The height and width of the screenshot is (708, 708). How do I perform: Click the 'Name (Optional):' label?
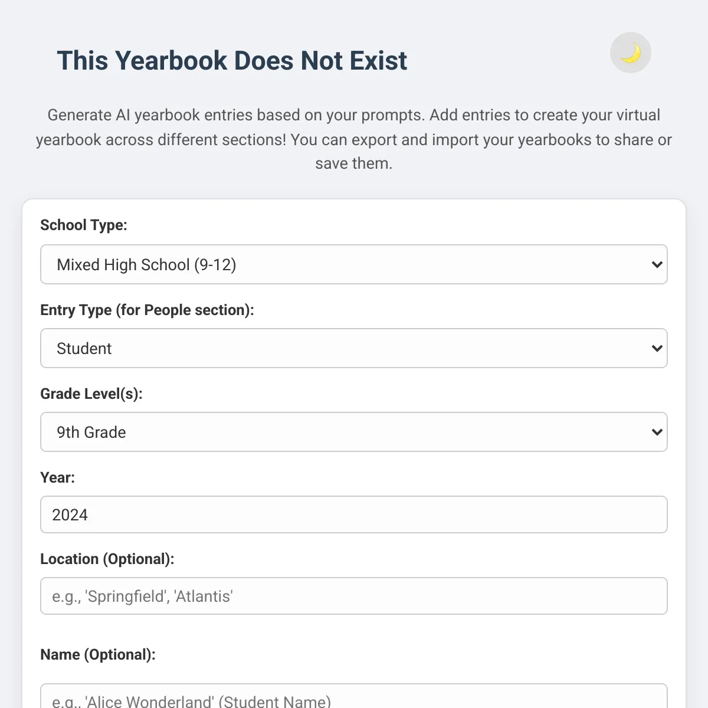tap(98, 654)
